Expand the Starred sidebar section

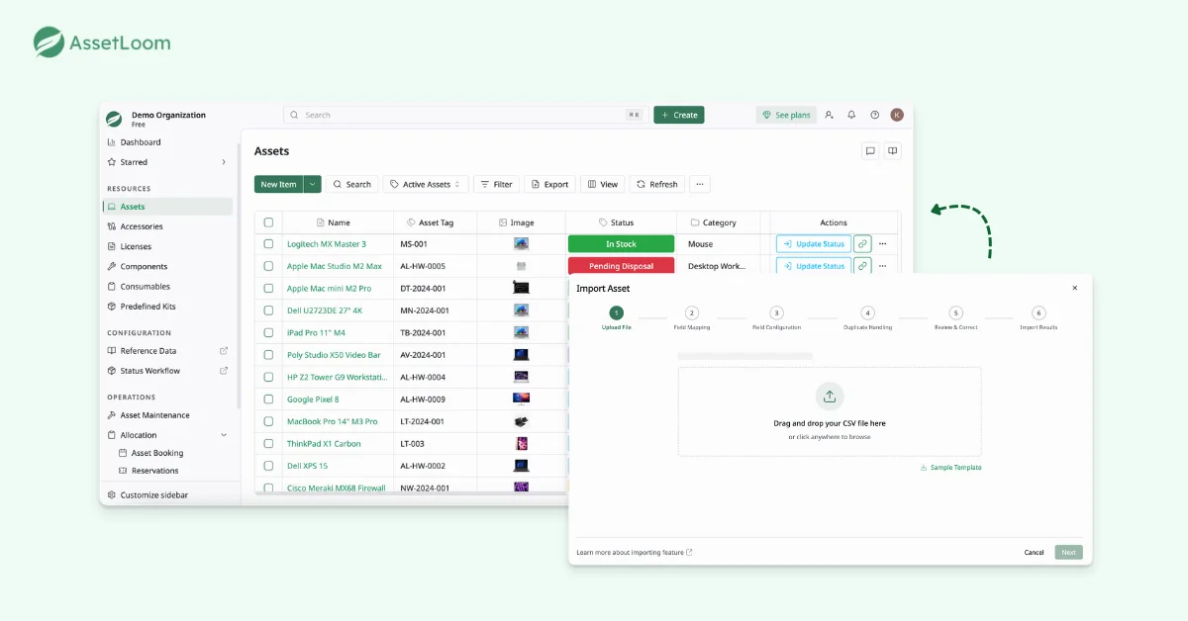tap(223, 162)
